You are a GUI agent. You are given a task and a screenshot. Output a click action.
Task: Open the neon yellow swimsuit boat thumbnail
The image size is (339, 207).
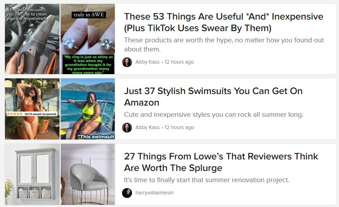pyautogui.click(x=88, y=109)
